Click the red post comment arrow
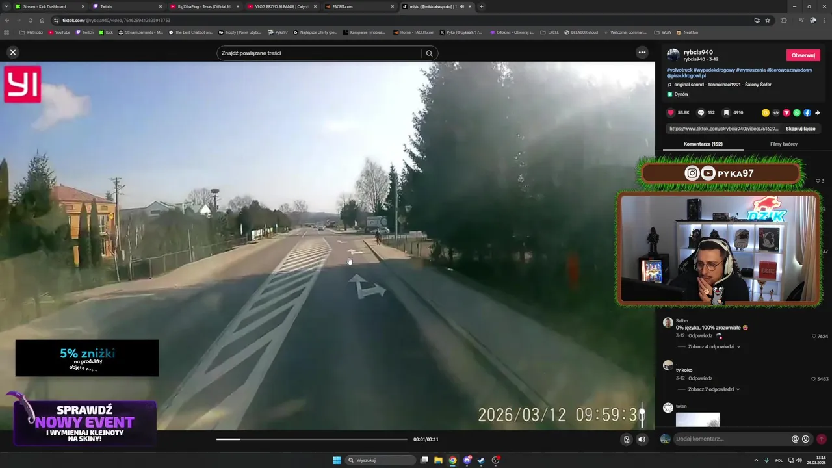 [x=821, y=439]
